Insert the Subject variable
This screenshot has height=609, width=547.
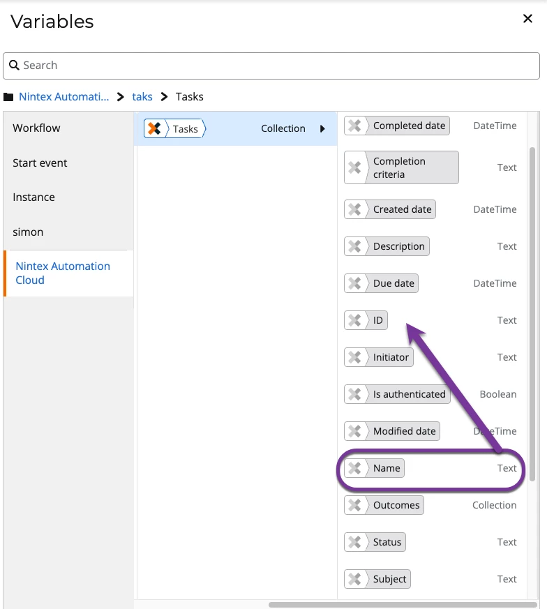click(377, 579)
